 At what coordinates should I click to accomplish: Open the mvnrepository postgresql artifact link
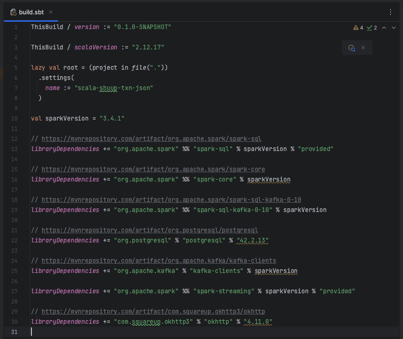pyautogui.click(x=150, y=230)
